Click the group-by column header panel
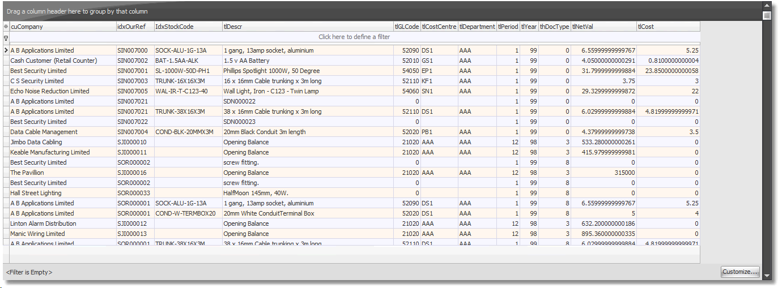The height and width of the screenshot is (288, 778). pos(382,11)
